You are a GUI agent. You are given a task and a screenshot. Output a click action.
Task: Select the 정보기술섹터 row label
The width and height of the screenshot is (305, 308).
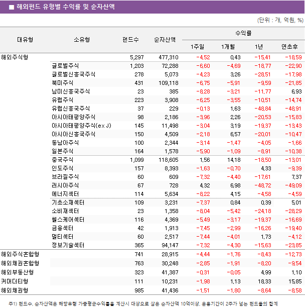[x=68, y=245]
